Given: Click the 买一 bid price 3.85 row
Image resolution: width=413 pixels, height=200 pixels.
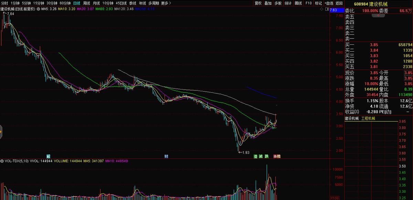Looking at the screenshot, I should (x=374, y=45).
